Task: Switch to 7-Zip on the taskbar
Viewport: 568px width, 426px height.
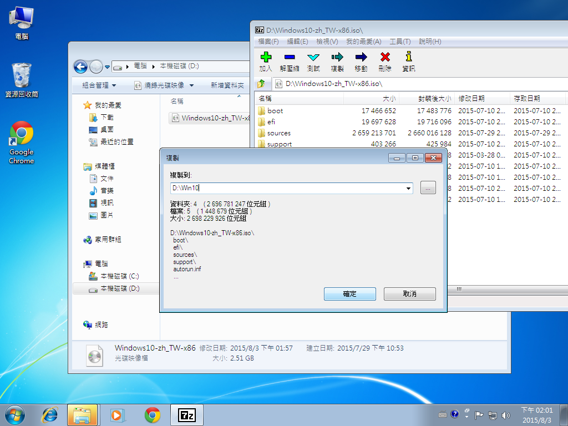Action: (x=187, y=415)
